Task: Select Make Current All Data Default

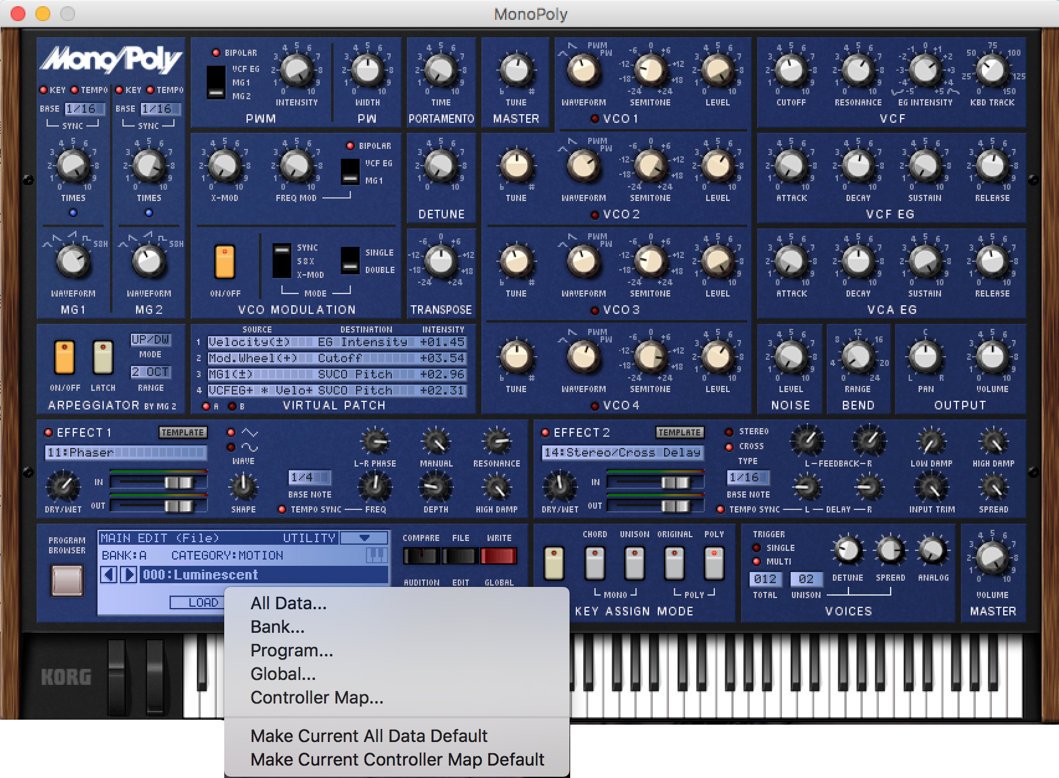Action: pos(369,736)
